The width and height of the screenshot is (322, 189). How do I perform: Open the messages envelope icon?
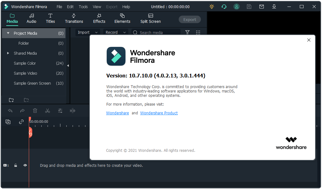tap(262, 7)
